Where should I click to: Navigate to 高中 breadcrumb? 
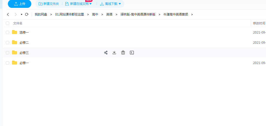coord(95,14)
